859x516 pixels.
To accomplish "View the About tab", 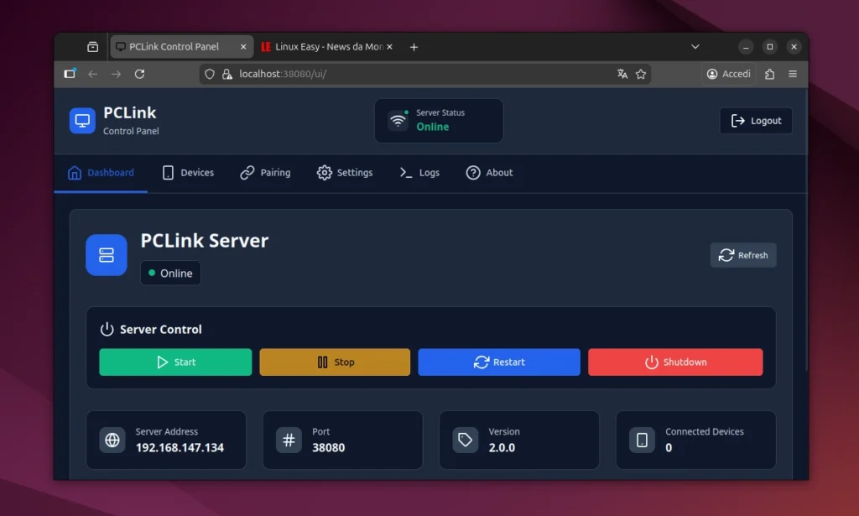I will click(489, 173).
